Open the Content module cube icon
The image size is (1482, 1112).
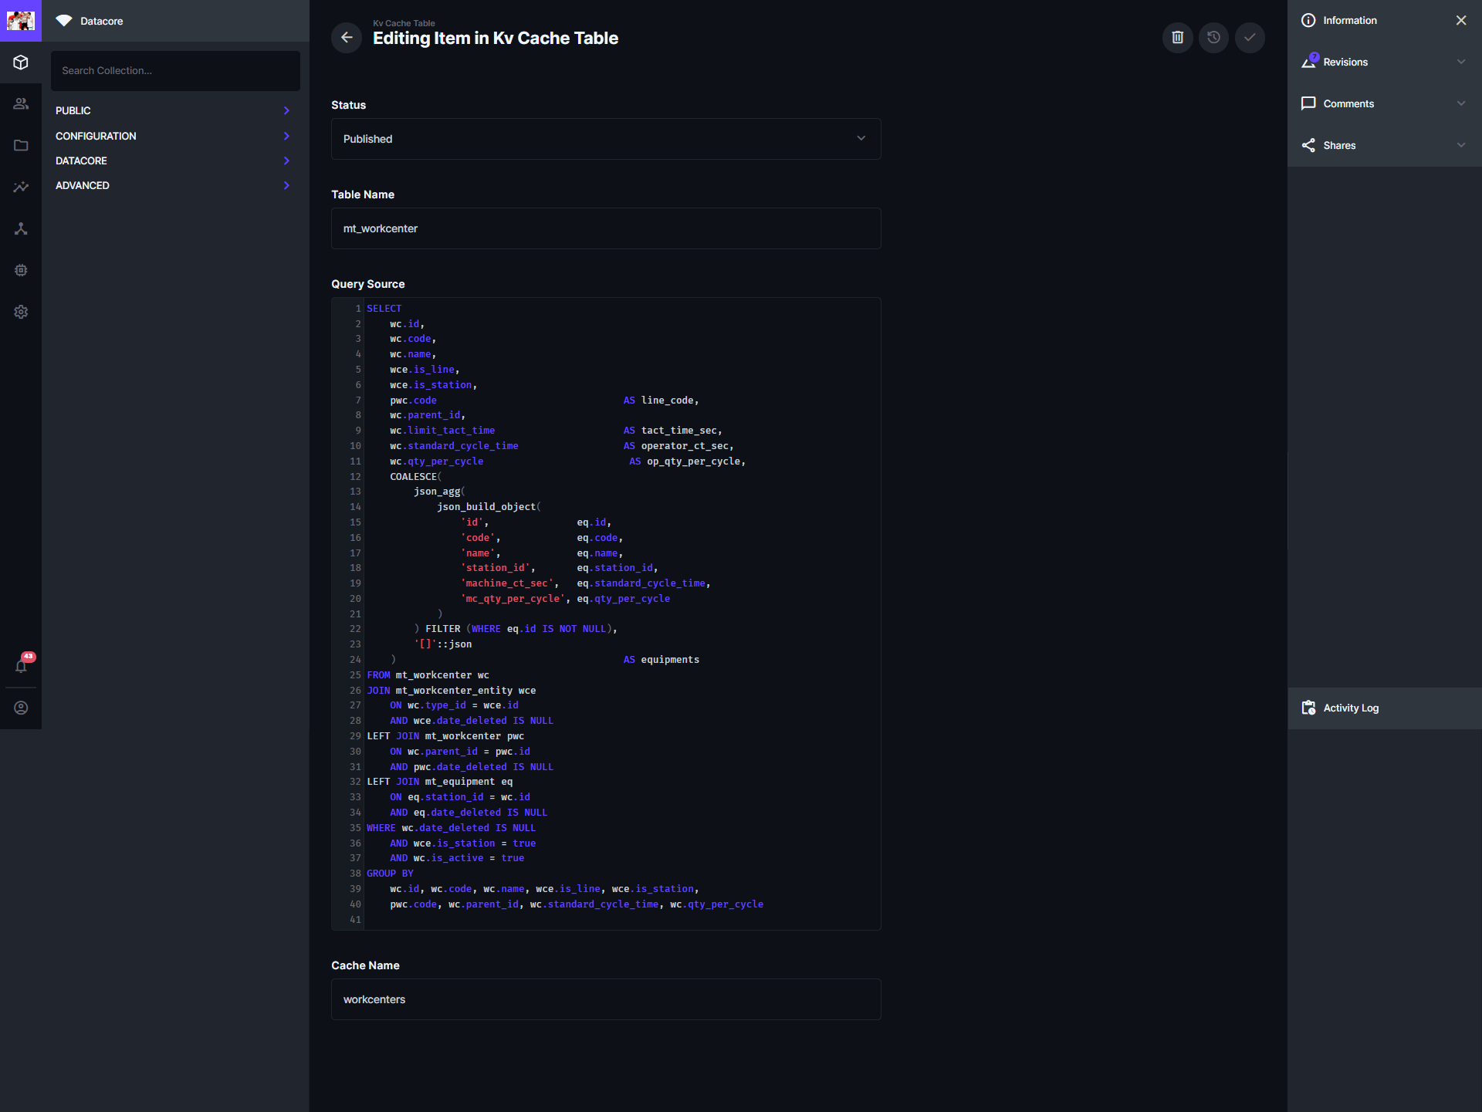(x=21, y=63)
